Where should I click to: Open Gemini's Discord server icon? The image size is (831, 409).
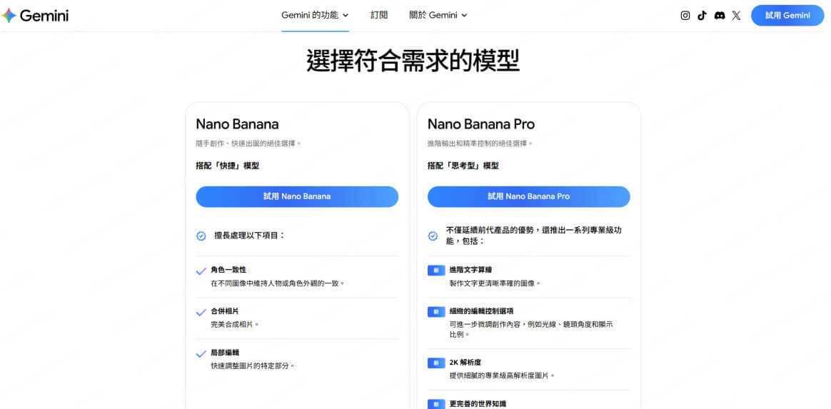click(720, 16)
